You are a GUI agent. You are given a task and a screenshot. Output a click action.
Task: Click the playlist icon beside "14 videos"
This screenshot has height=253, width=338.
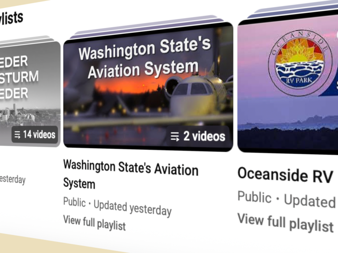click(x=18, y=135)
